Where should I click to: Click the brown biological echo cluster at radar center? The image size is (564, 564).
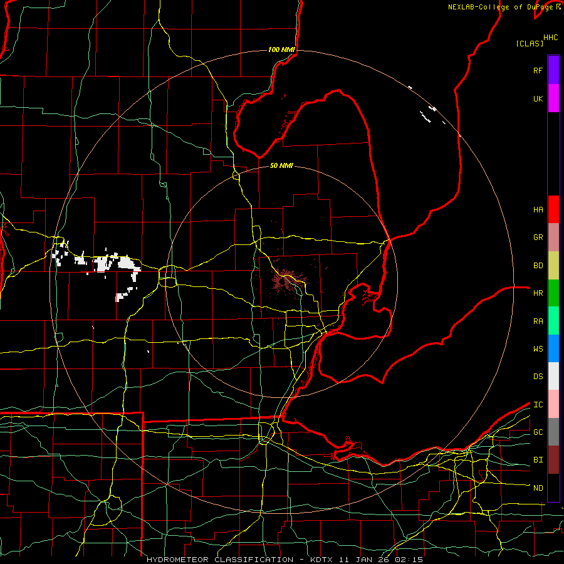pyautogui.click(x=286, y=281)
